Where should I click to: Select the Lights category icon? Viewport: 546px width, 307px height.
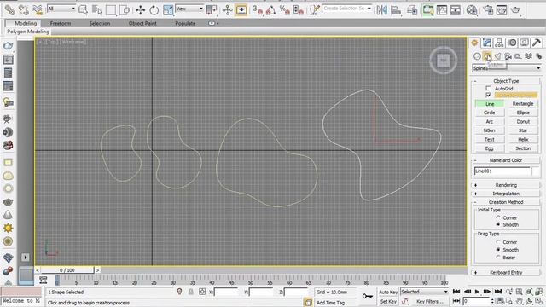click(x=497, y=56)
